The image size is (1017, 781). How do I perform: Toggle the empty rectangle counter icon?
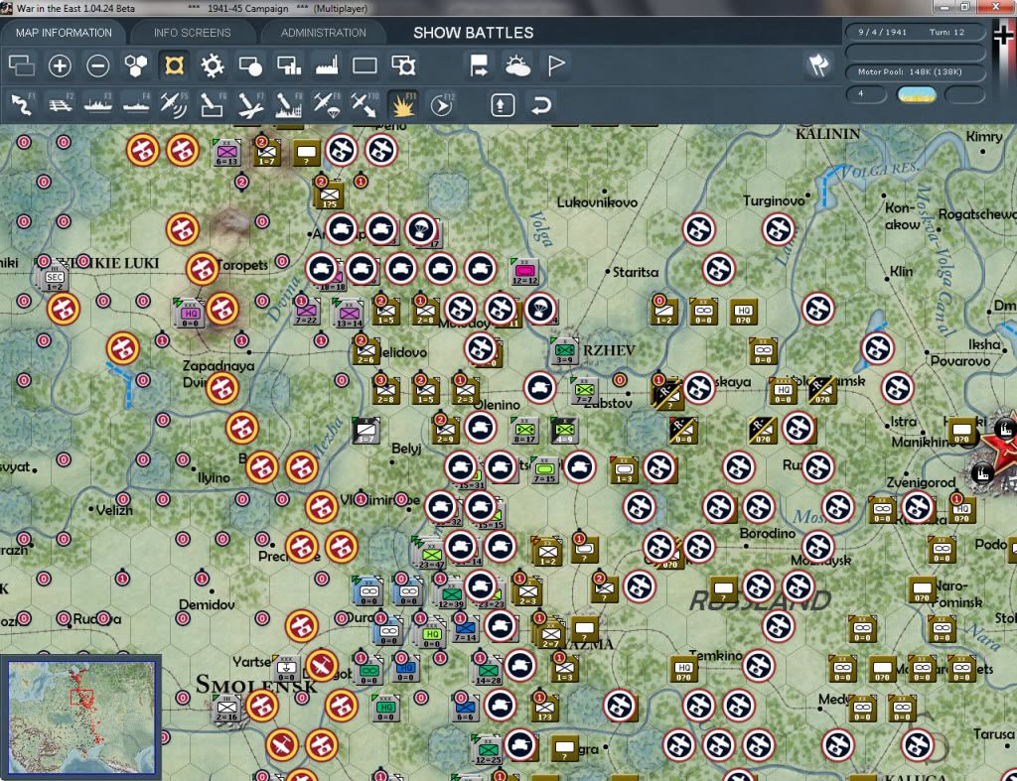pos(364,65)
